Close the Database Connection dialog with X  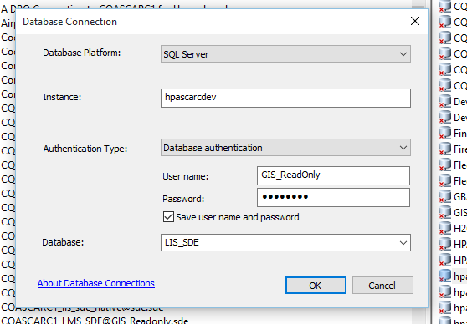click(415, 21)
